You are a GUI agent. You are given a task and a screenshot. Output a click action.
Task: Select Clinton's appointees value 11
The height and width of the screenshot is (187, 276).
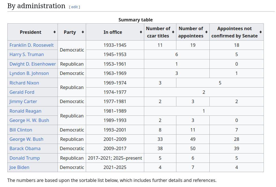pyautogui.click(x=193, y=130)
